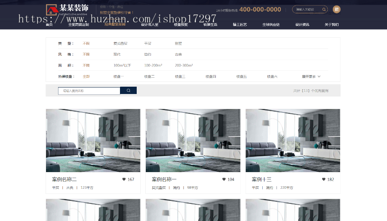This screenshot has height=221, width=387.
Task: Open 设计名人堂 page
Action: tap(150, 24)
